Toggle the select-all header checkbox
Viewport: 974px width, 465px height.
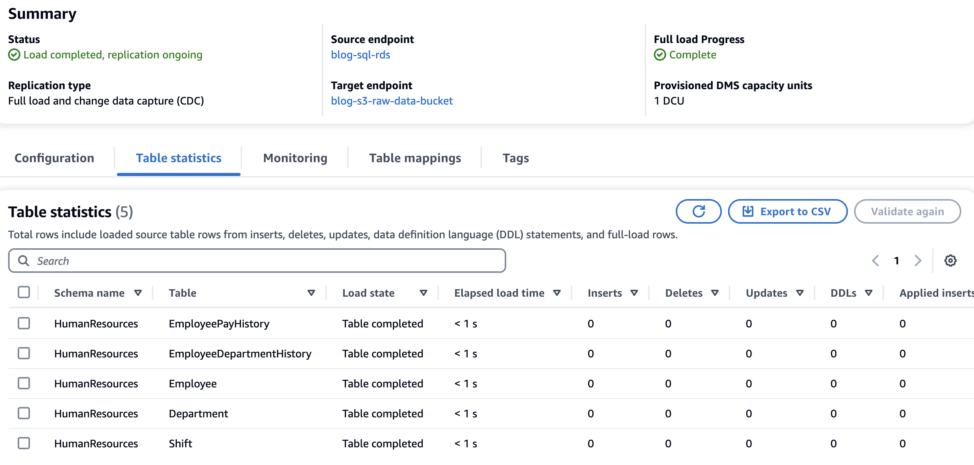point(24,292)
